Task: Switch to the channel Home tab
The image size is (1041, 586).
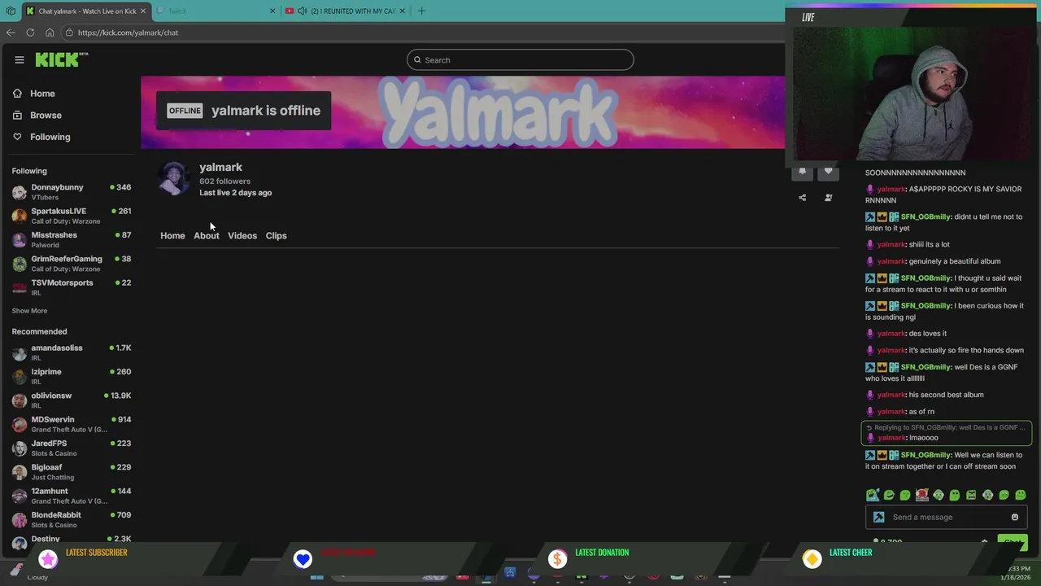Action: 172,236
